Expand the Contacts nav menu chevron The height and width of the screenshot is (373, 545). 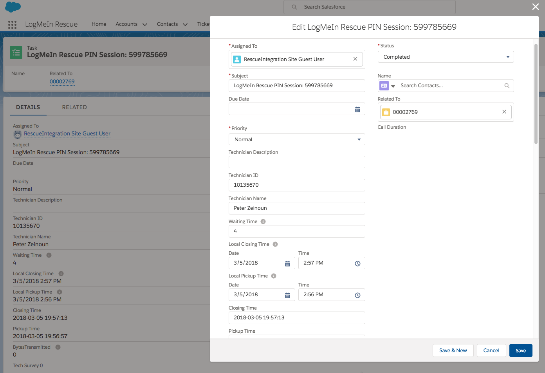point(185,24)
